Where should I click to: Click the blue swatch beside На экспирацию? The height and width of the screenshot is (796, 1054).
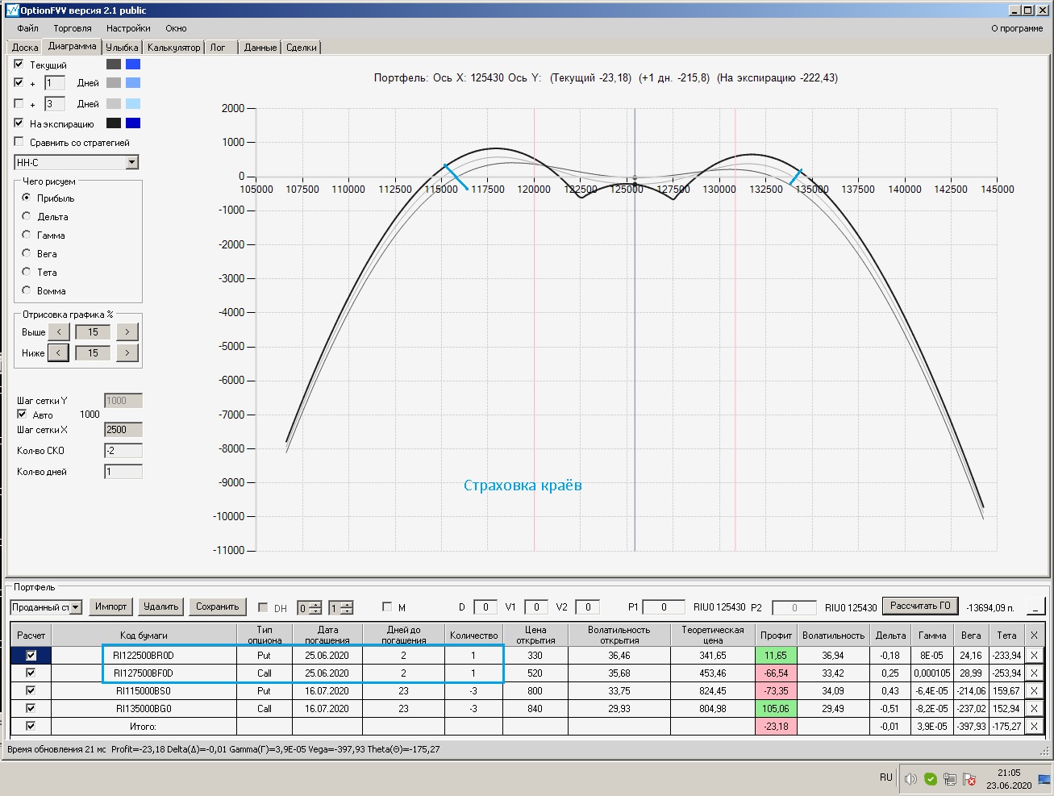(133, 123)
